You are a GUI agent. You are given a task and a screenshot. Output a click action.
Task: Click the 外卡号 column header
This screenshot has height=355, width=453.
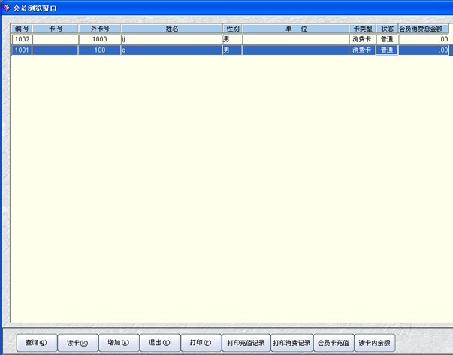(99, 29)
